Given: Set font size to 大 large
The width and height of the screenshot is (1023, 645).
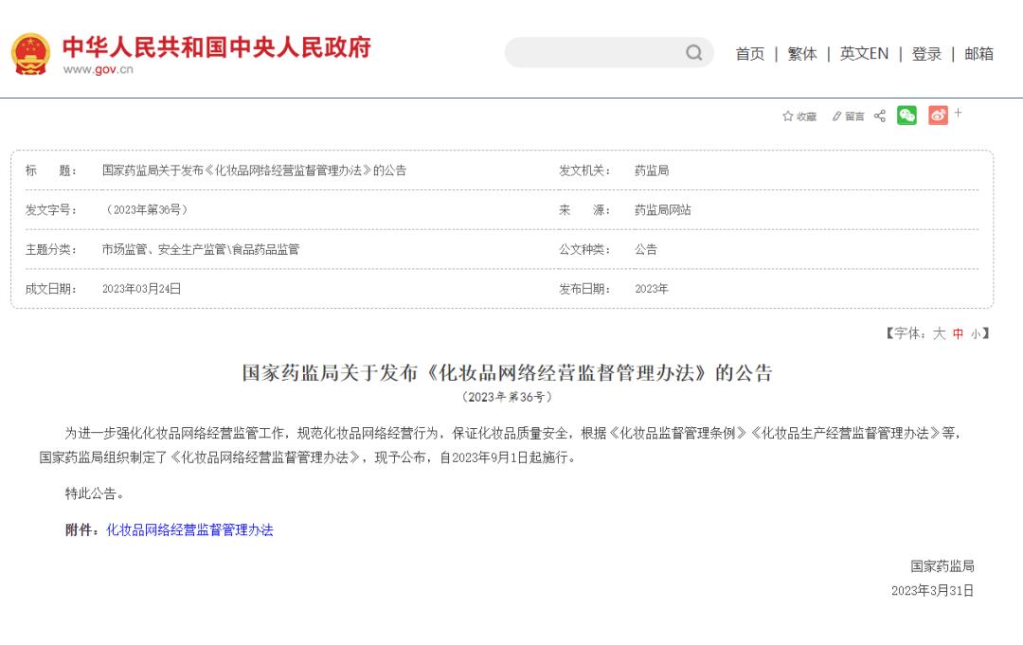Looking at the screenshot, I should [x=938, y=333].
